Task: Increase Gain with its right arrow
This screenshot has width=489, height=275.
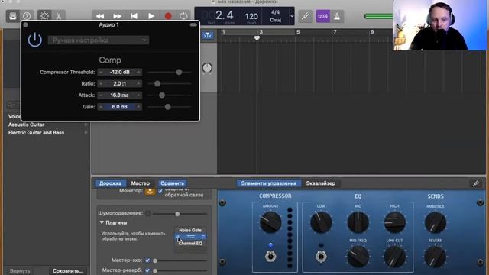Action: click(x=138, y=107)
